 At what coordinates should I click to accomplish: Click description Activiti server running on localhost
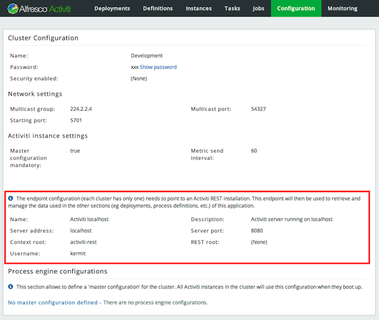[292, 219]
